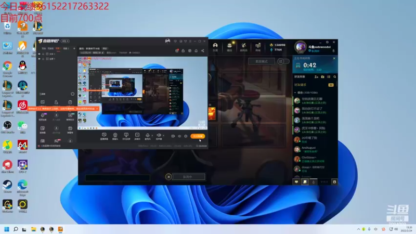416x234 pixels.
Task: Toggle visibility eye of the 文本1 layer
Action: pos(40,54)
